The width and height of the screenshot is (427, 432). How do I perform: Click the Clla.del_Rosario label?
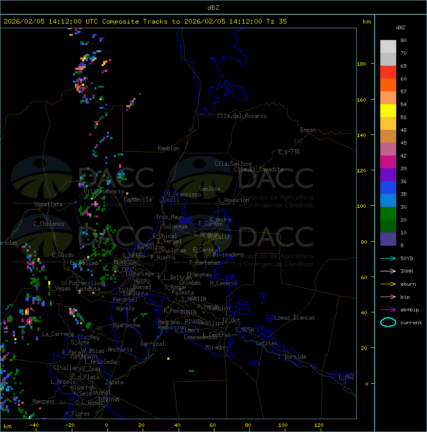pyautogui.click(x=242, y=116)
